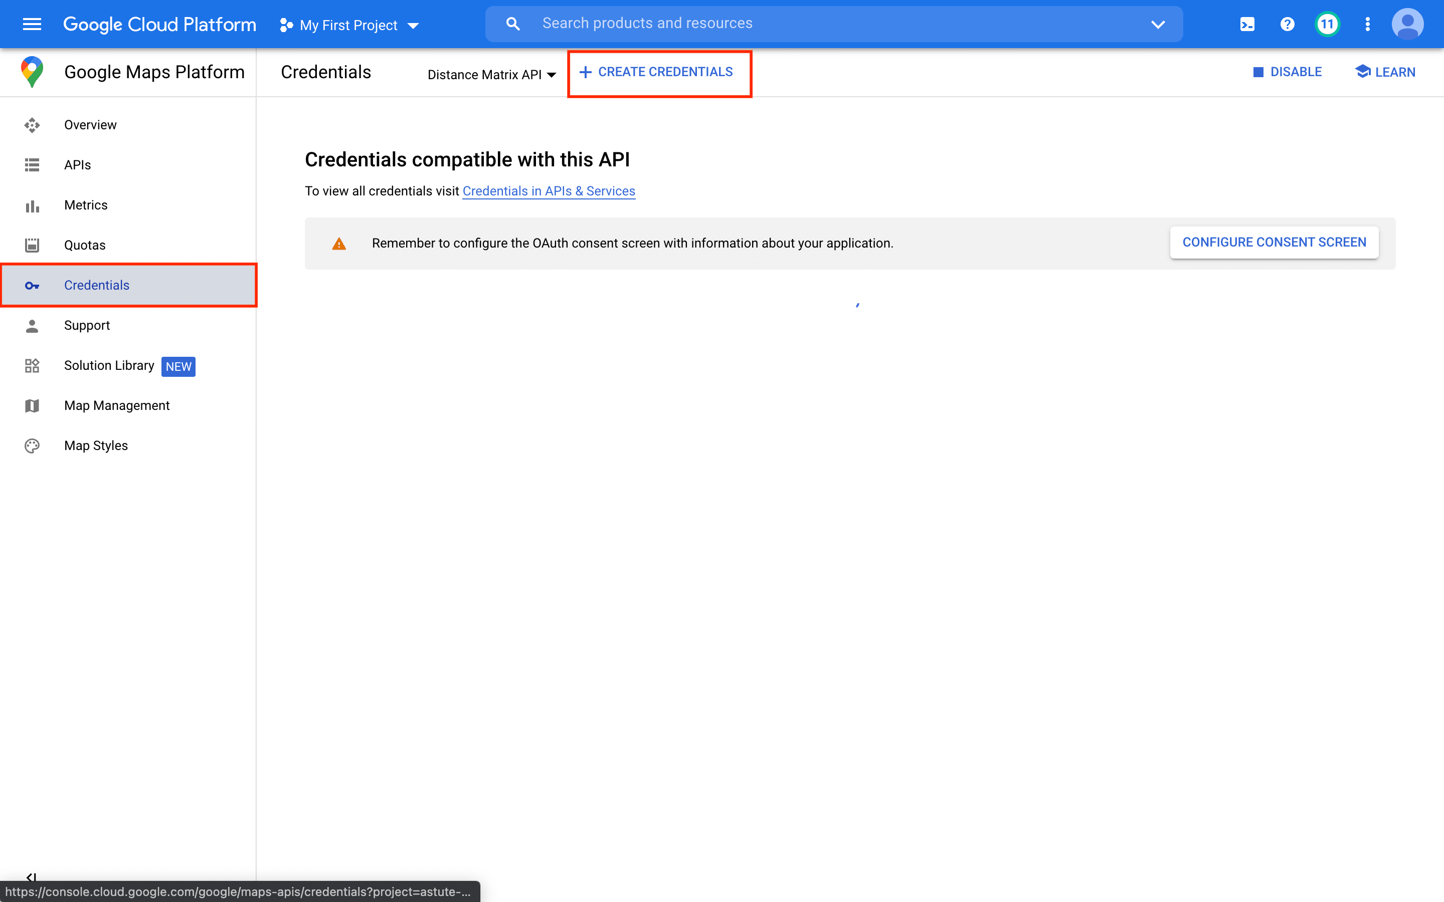Click the Support person icon
1444x902 pixels.
pos(32,325)
